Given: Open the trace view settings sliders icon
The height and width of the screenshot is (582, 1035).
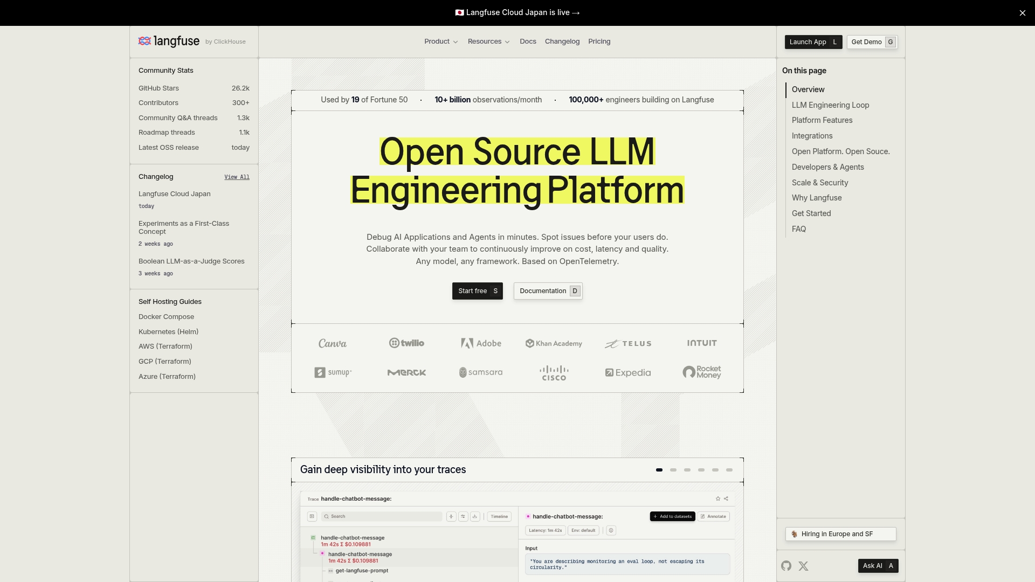Looking at the screenshot, I should [x=463, y=516].
